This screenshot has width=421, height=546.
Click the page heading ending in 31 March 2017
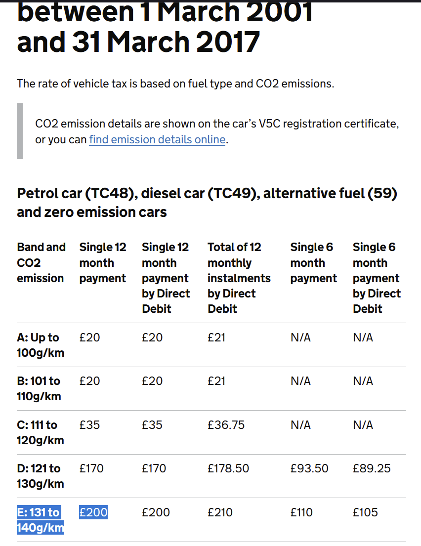tap(138, 42)
